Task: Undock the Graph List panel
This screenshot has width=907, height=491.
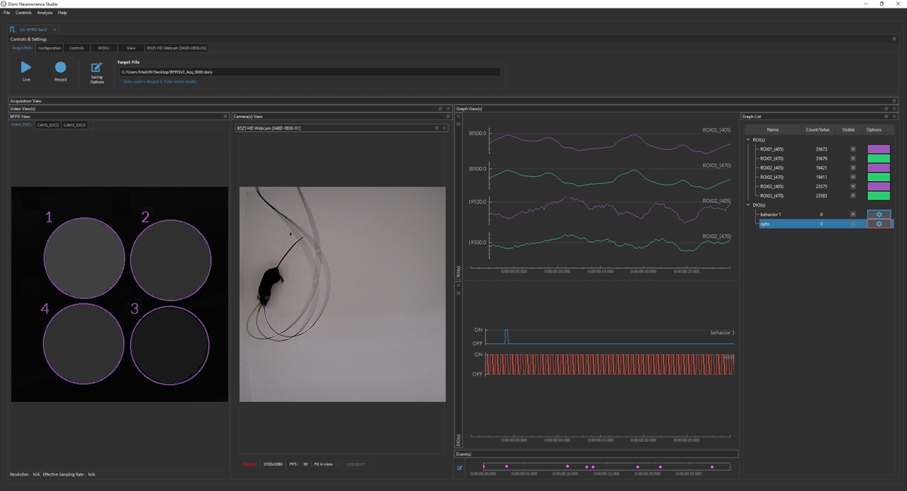Action: point(886,116)
